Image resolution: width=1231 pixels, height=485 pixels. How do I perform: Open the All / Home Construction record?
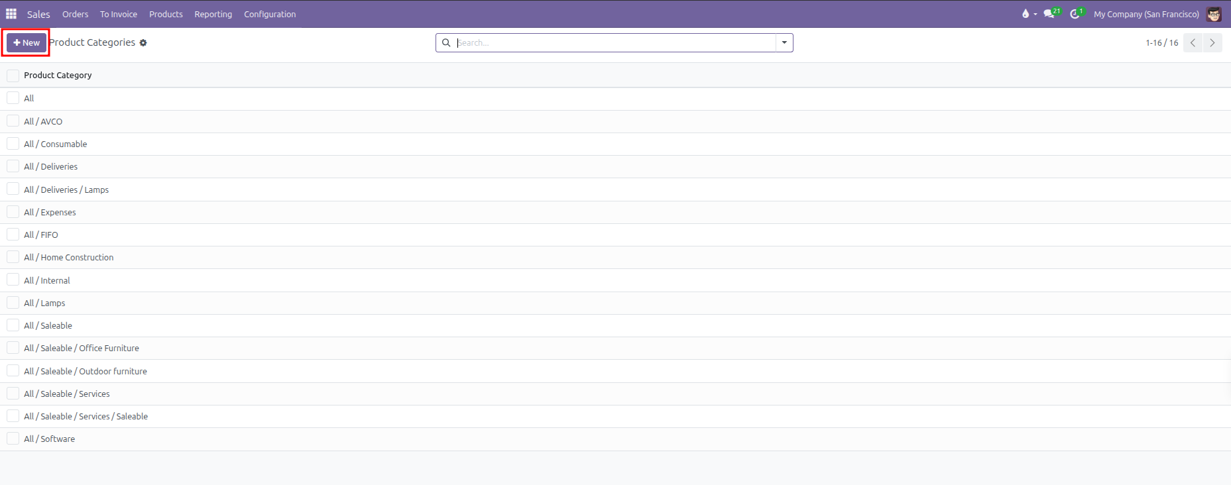[68, 257]
